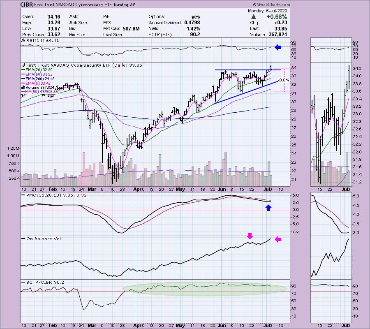Select the Mkt Cap value 507.8M

click(x=131, y=28)
